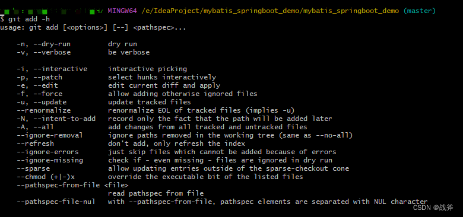Click the usage: git add line
The image size is (463, 217).
click(x=93, y=28)
